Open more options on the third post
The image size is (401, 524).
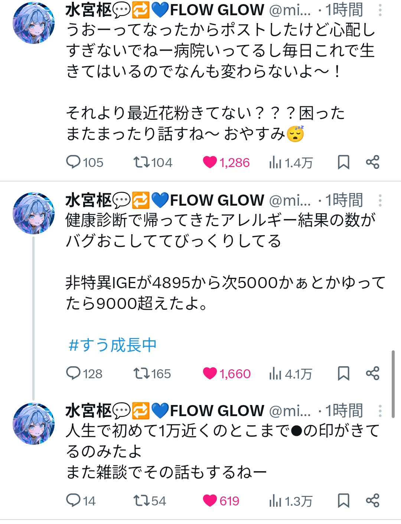pyautogui.click(x=380, y=411)
